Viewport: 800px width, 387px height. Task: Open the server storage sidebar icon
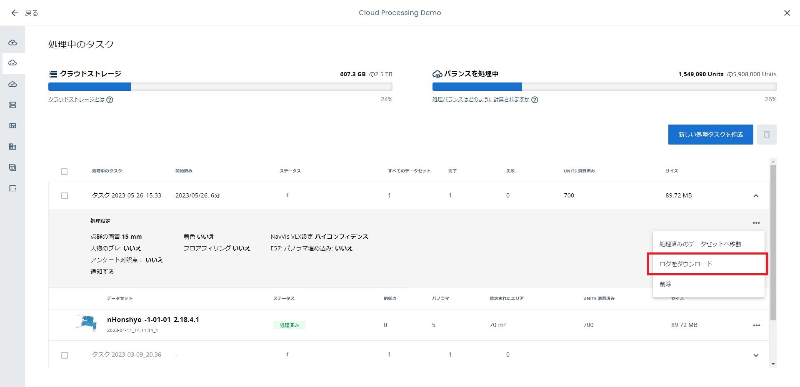coord(12,105)
